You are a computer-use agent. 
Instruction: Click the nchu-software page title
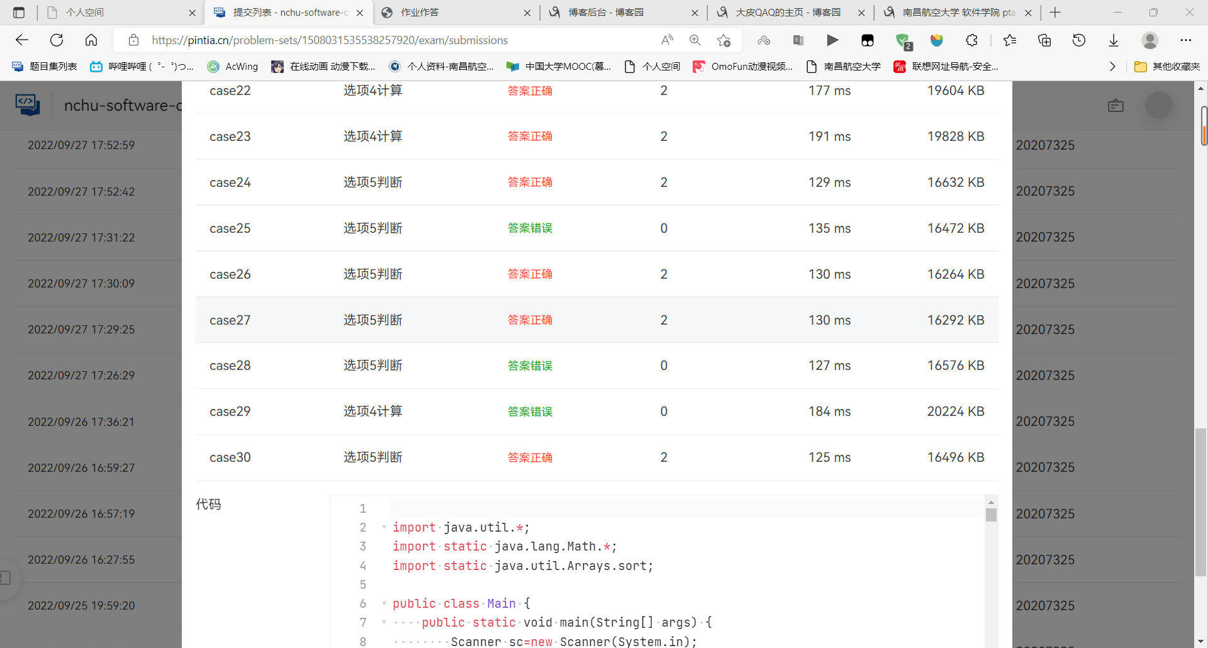tap(123, 105)
